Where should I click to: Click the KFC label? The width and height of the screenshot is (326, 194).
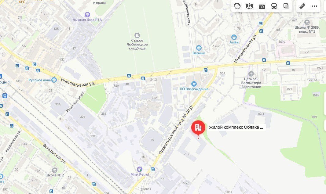click(22, 2)
